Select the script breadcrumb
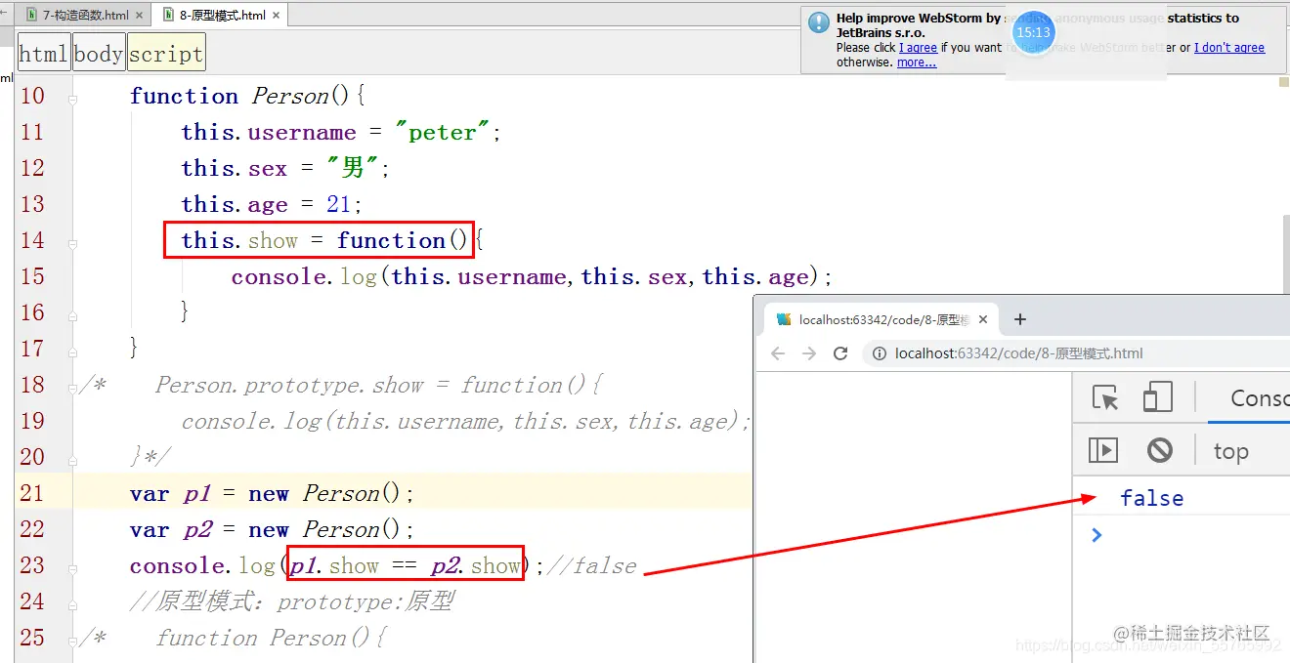 [166, 54]
